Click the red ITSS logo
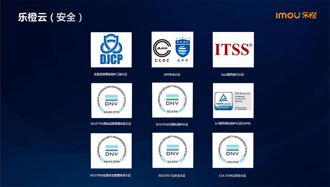The height and width of the screenshot is (187, 330). coord(233,49)
